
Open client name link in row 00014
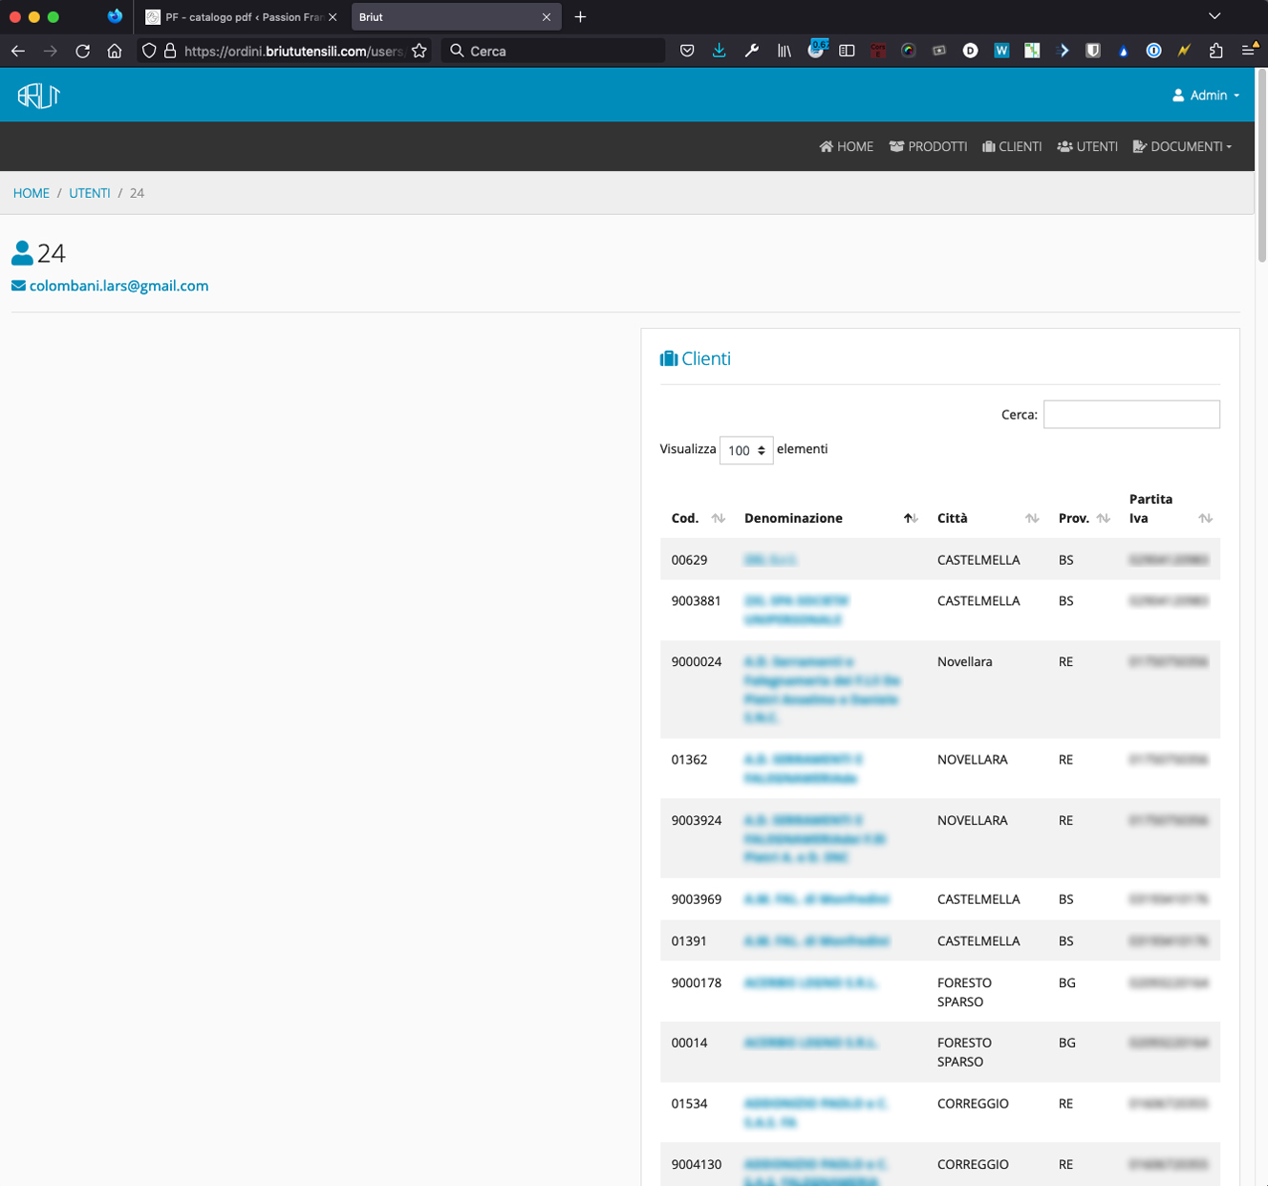pos(810,1043)
